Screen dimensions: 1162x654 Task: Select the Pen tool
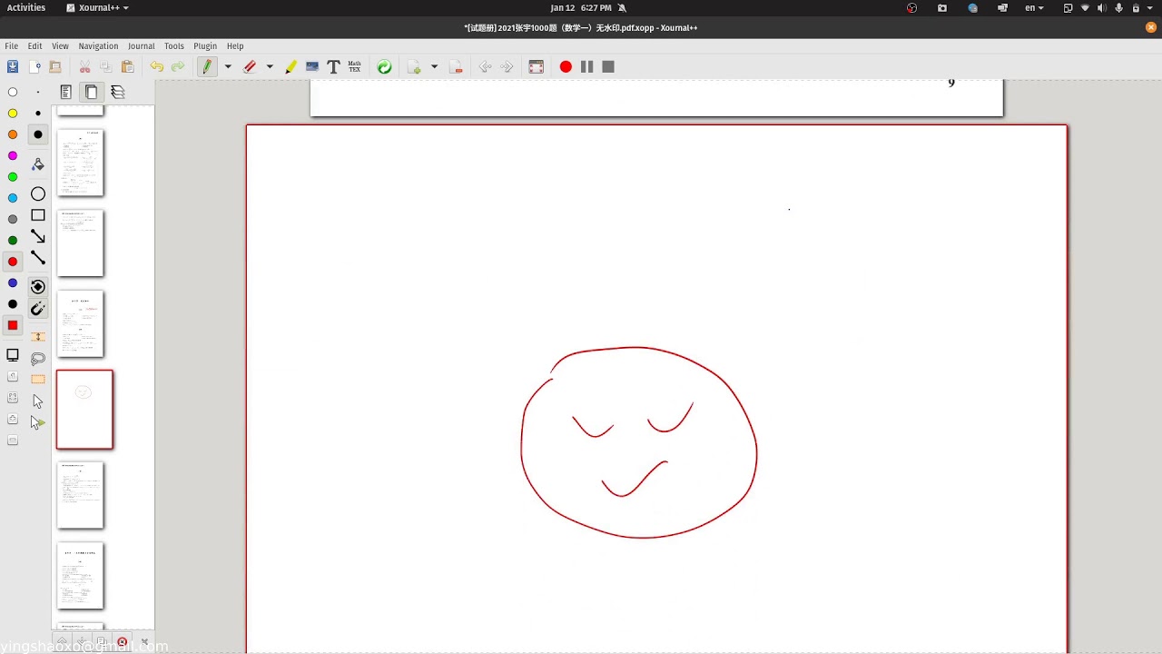(207, 66)
